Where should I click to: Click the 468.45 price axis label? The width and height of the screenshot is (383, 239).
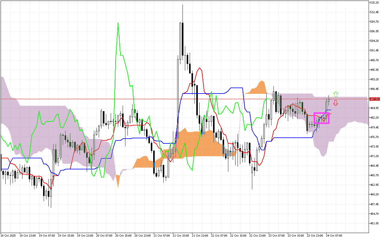(x=375, y=166)
